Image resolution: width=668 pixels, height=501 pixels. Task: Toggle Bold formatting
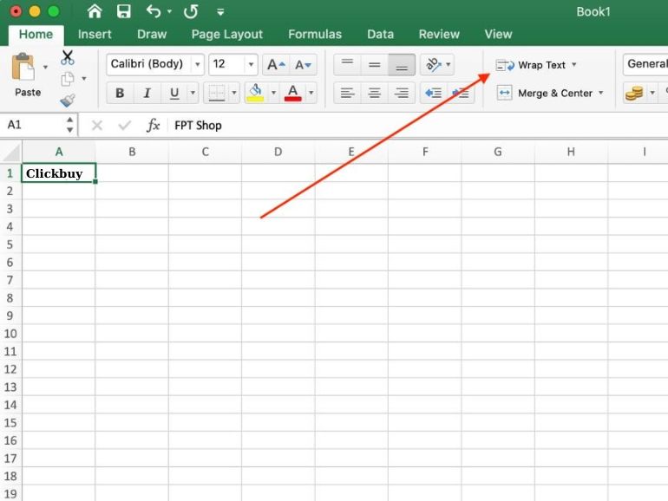pos(120,93)
